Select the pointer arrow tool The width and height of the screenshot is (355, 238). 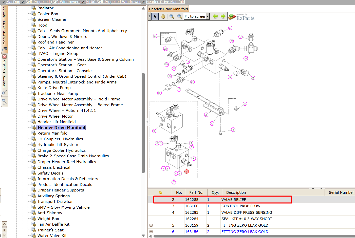pyautogui.click(x=155, y=16)
